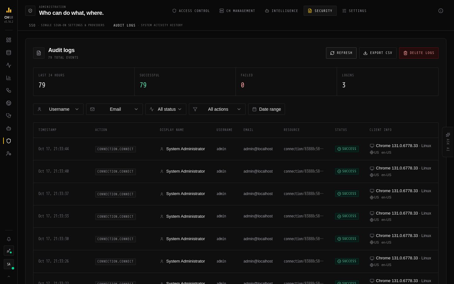
Task: Switch to Settings tab
Action: [354, 11]
